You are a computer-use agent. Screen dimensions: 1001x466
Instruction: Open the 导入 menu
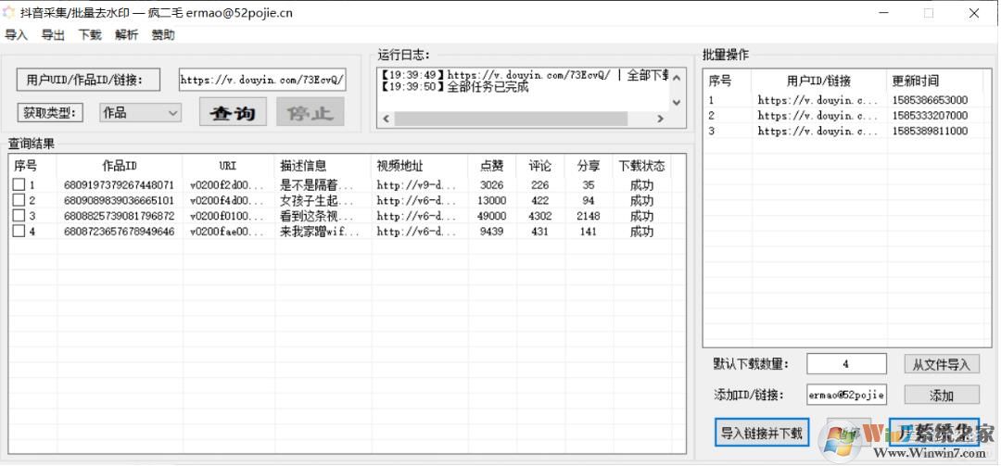tap(17, 35)
